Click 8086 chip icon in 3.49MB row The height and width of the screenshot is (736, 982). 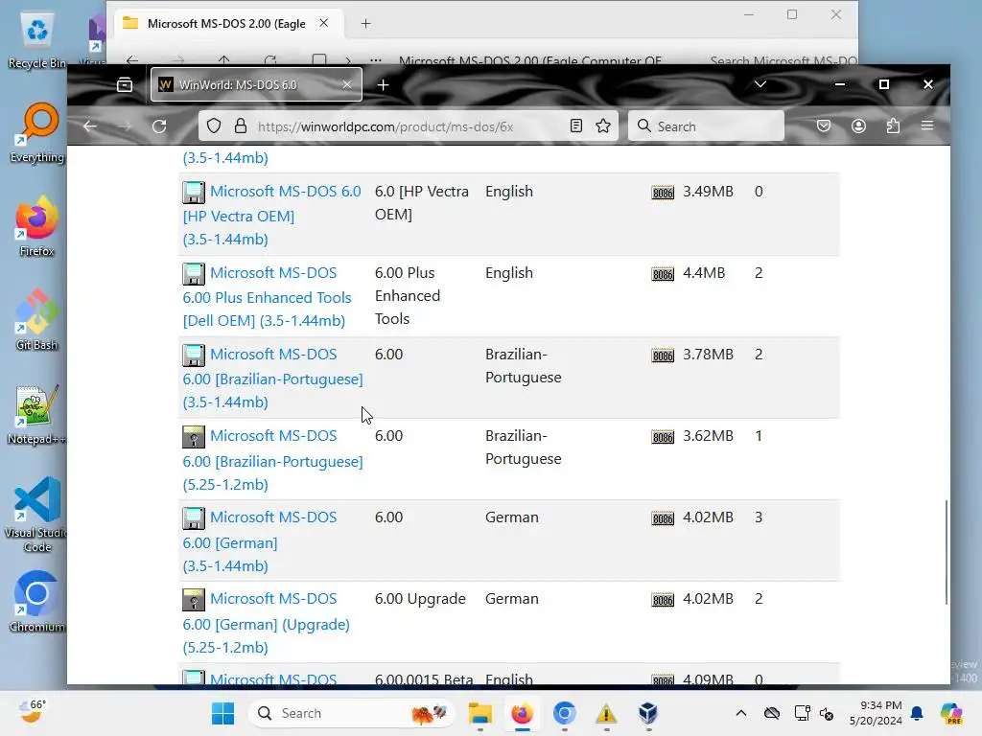(663, 193)
